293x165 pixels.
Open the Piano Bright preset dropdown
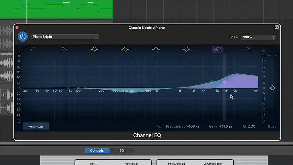click(65, 37)
